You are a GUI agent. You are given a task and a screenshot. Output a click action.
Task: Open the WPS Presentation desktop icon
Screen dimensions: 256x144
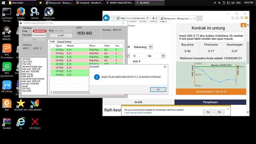7,51
